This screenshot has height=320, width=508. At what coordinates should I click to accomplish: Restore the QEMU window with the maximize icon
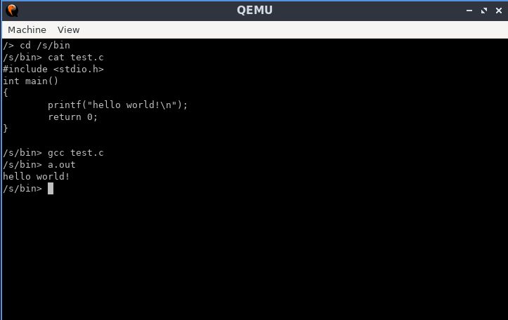(x=483, y=11)
